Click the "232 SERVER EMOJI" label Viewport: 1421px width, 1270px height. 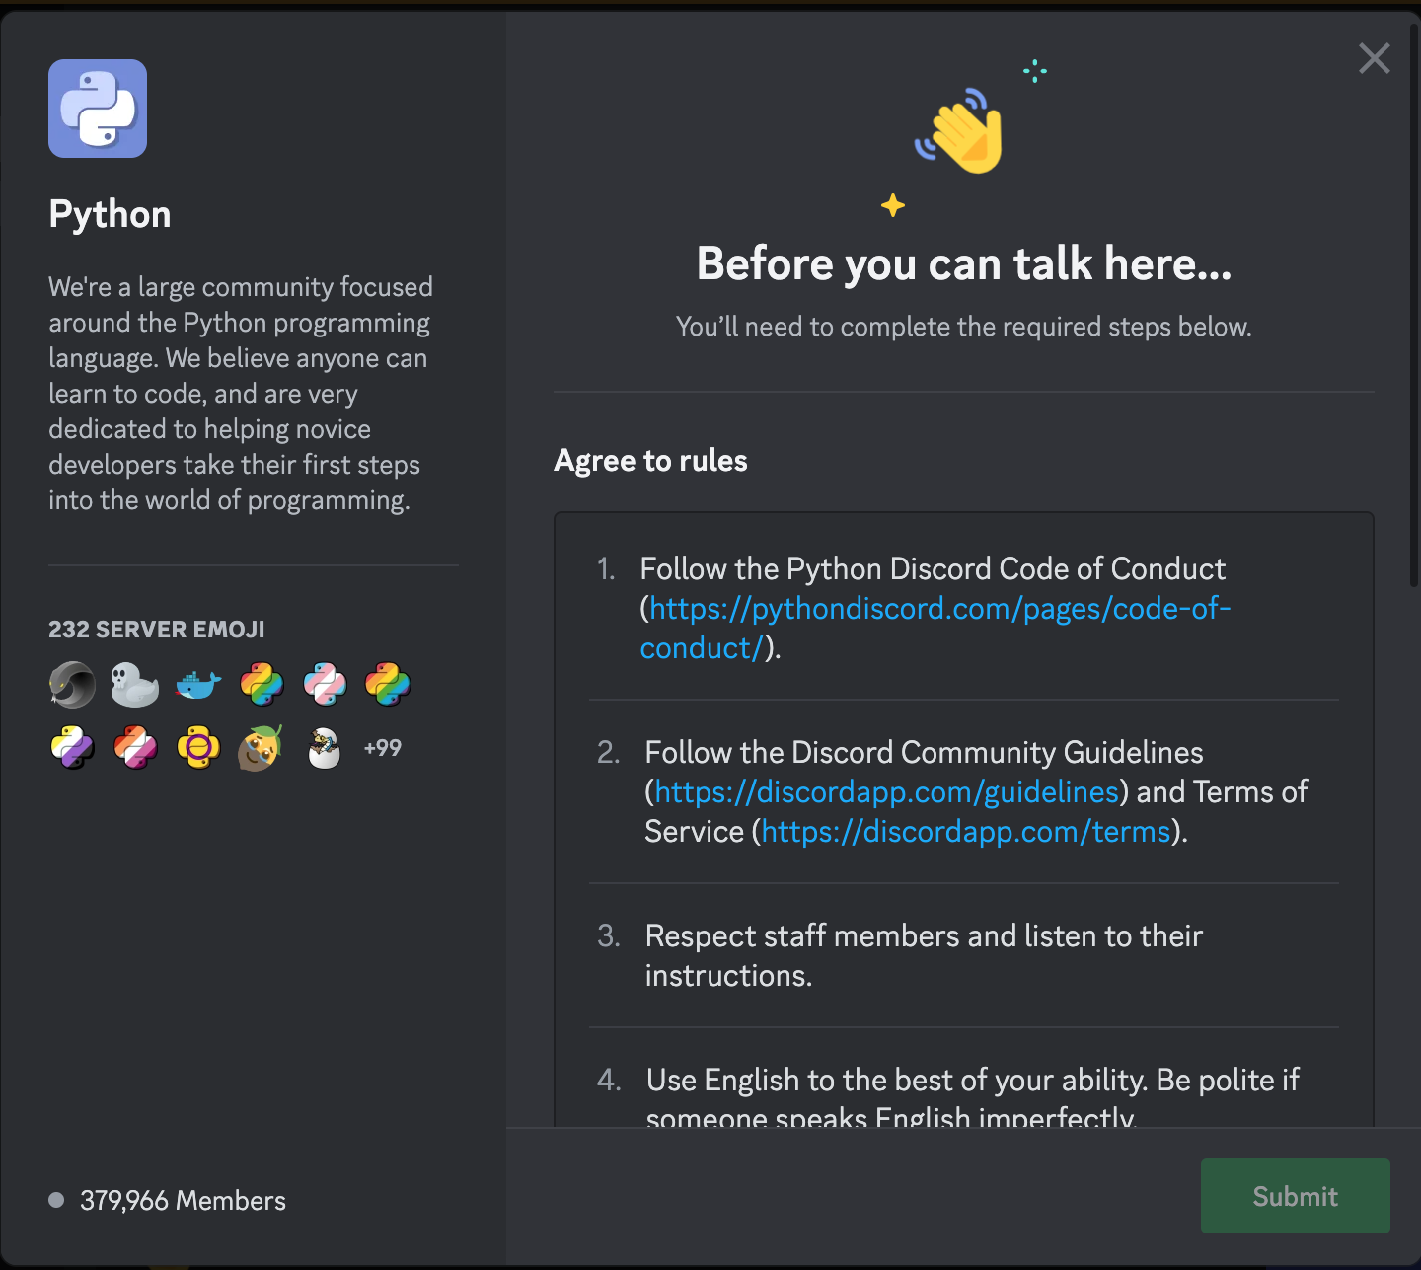pos(157,630)
